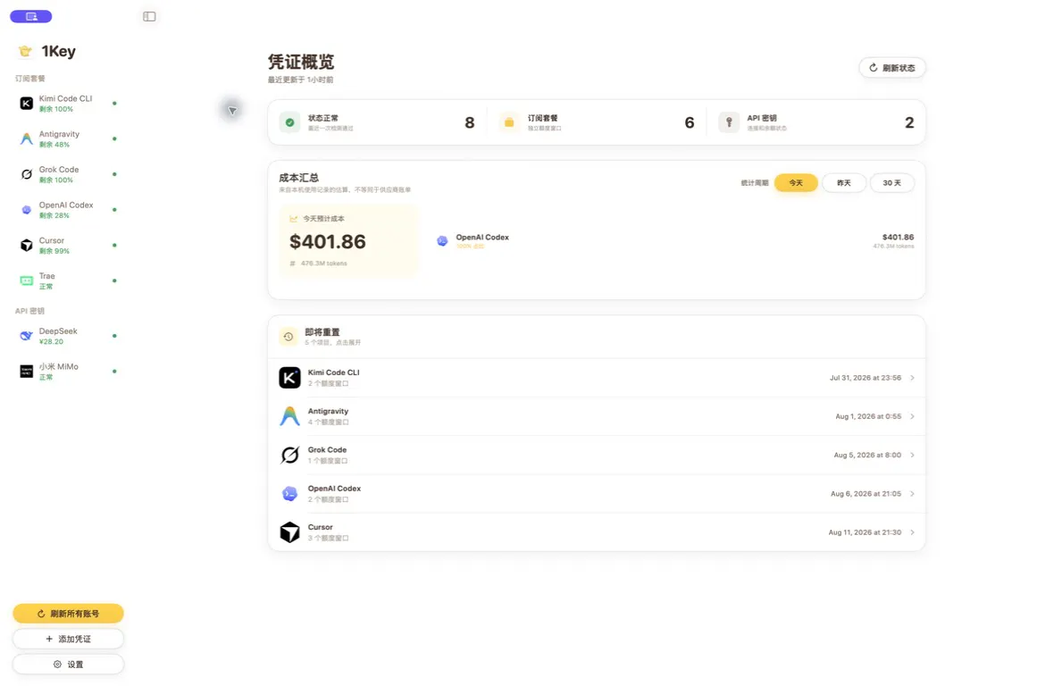Click the 1Key crown logo icon
This screenshot has width=1062, height=686.
[x=26, y=52]
